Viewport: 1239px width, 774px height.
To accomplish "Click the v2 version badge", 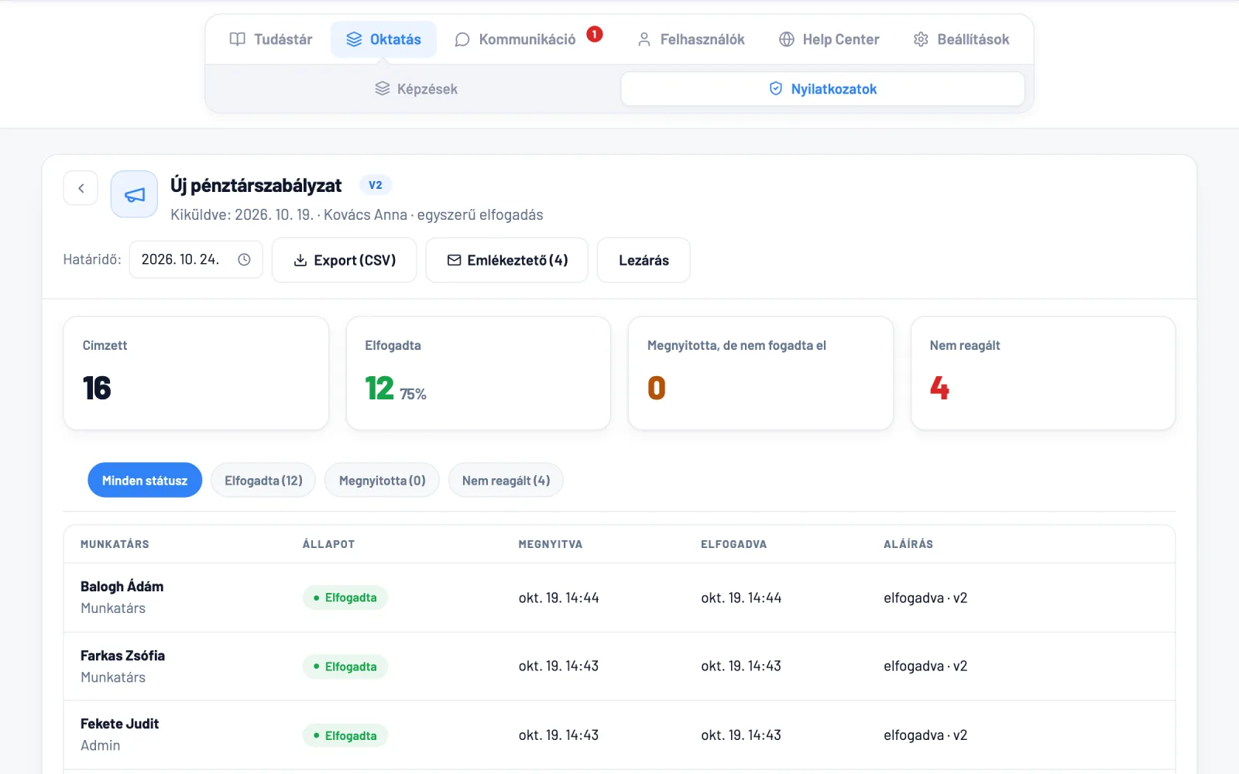I will [x=376, y=185].
